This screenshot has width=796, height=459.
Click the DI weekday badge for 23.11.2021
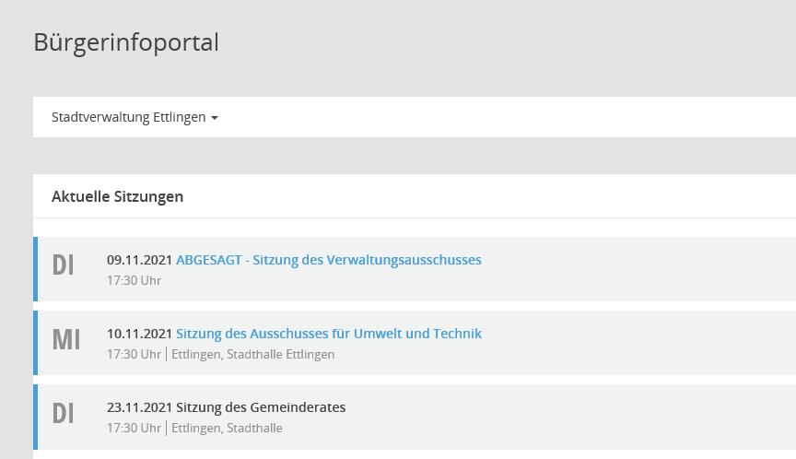click(x=64, y=413)
